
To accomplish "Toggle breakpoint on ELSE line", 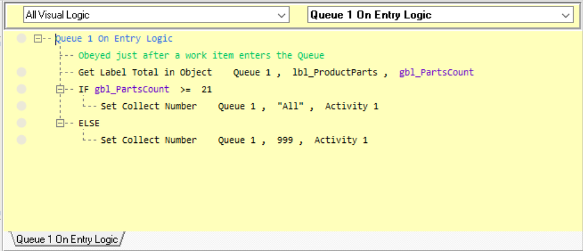I will click(21, 123).
